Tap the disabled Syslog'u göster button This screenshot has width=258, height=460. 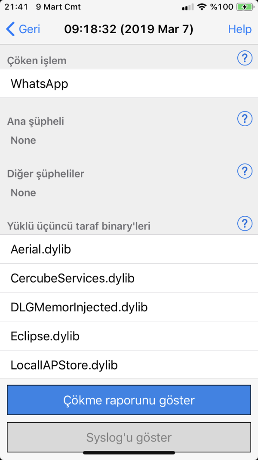click(129, 437)
